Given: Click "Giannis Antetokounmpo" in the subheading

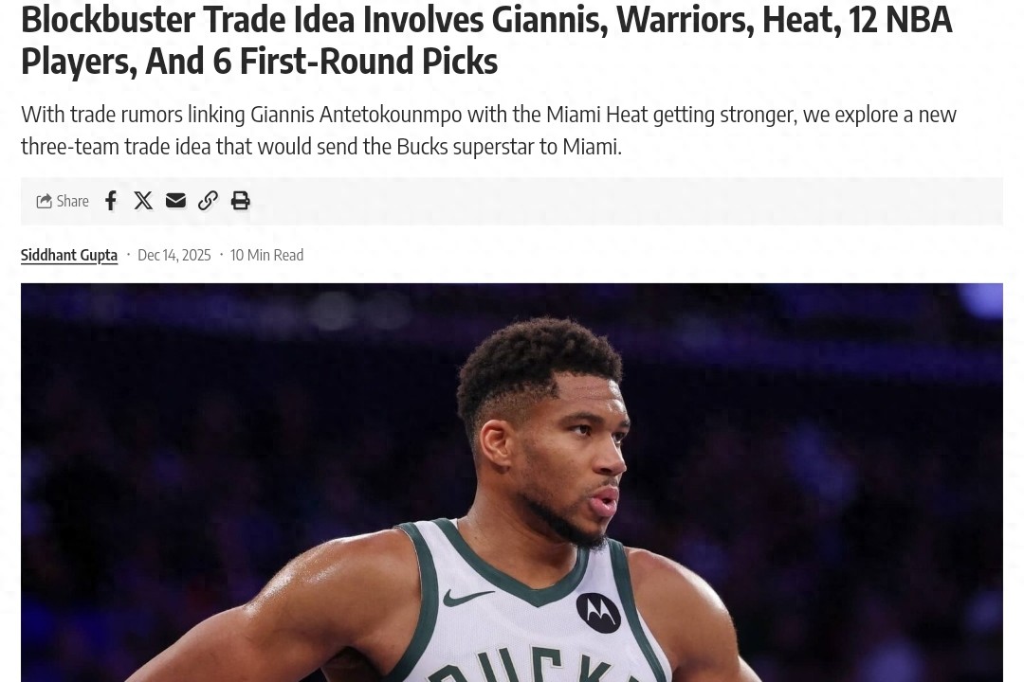Looking at the screenshot, I should tap(356, 115).
